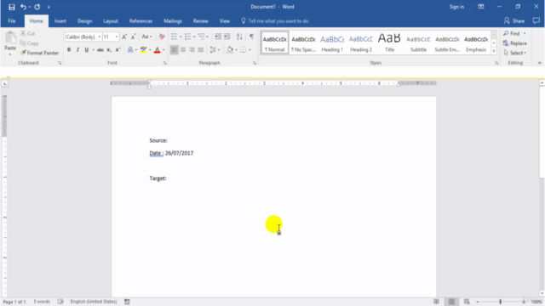The height and width of the screenshot is (306, 545).
Task: Collapse the ribbon
Action: pos(539,63)
